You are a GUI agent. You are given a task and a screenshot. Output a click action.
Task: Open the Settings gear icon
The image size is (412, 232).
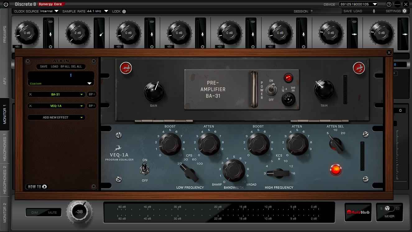point(405,11)
